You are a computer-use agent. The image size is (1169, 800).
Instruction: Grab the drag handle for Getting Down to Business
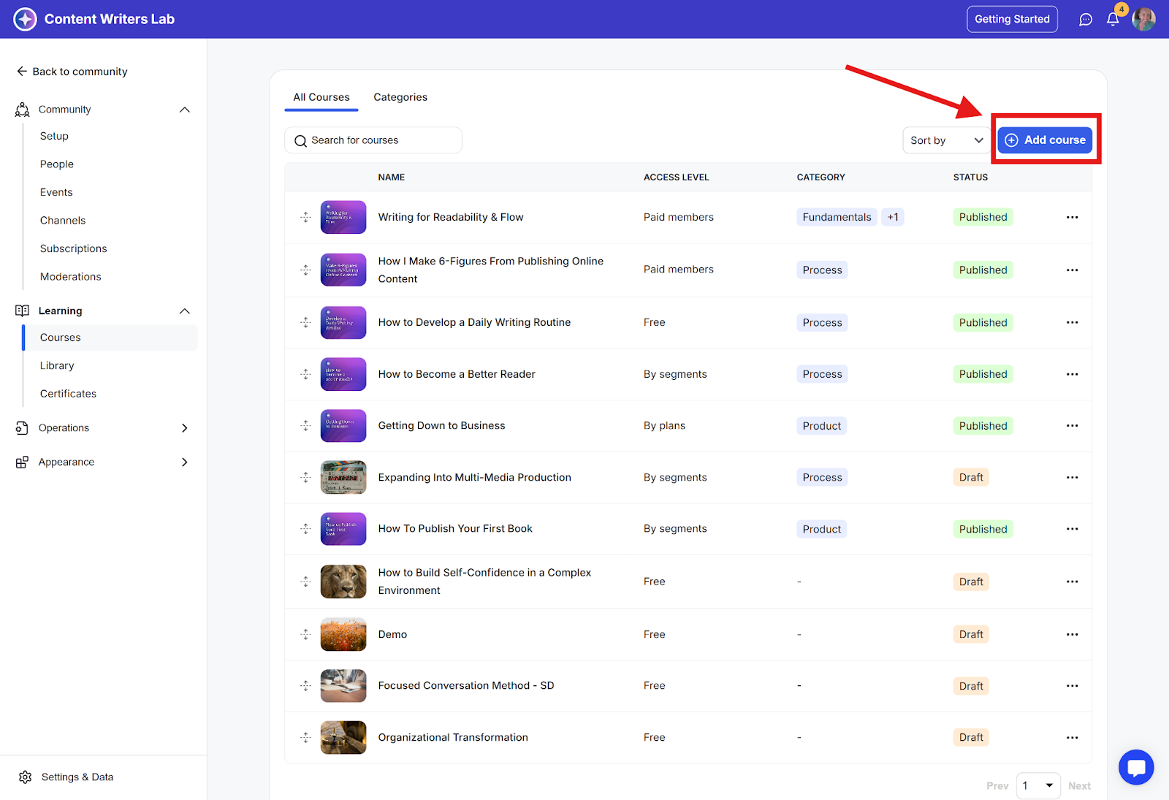305,426
